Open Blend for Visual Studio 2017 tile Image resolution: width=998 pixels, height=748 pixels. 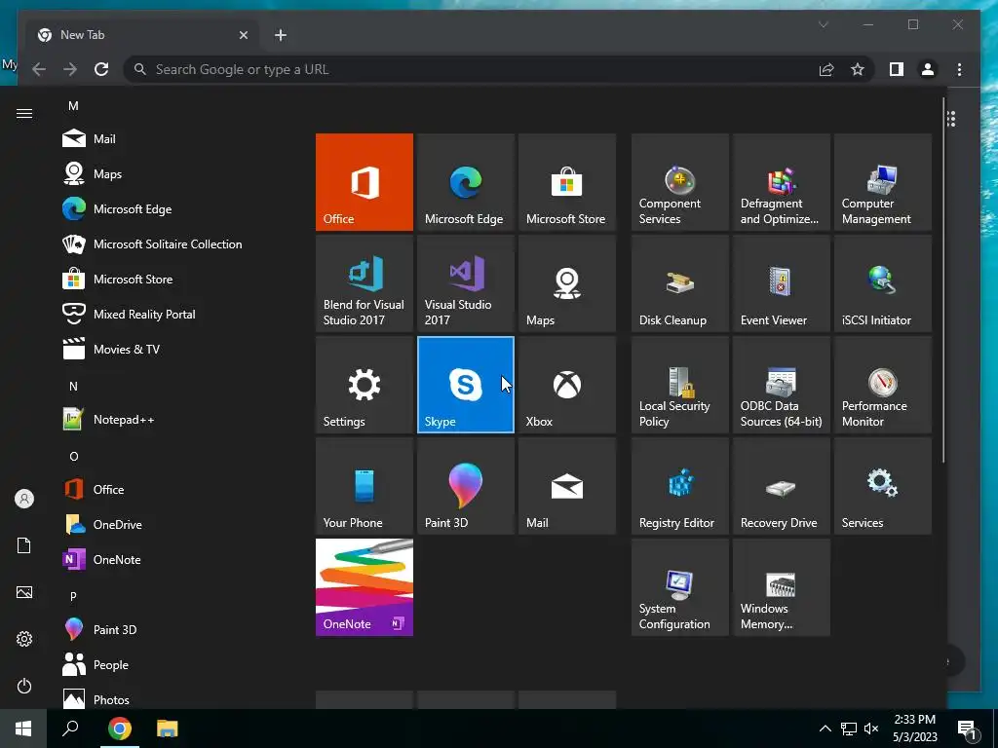coord(365,283)
